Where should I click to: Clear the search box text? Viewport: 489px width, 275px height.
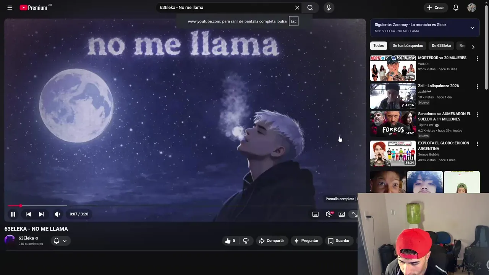coord(297,8)
